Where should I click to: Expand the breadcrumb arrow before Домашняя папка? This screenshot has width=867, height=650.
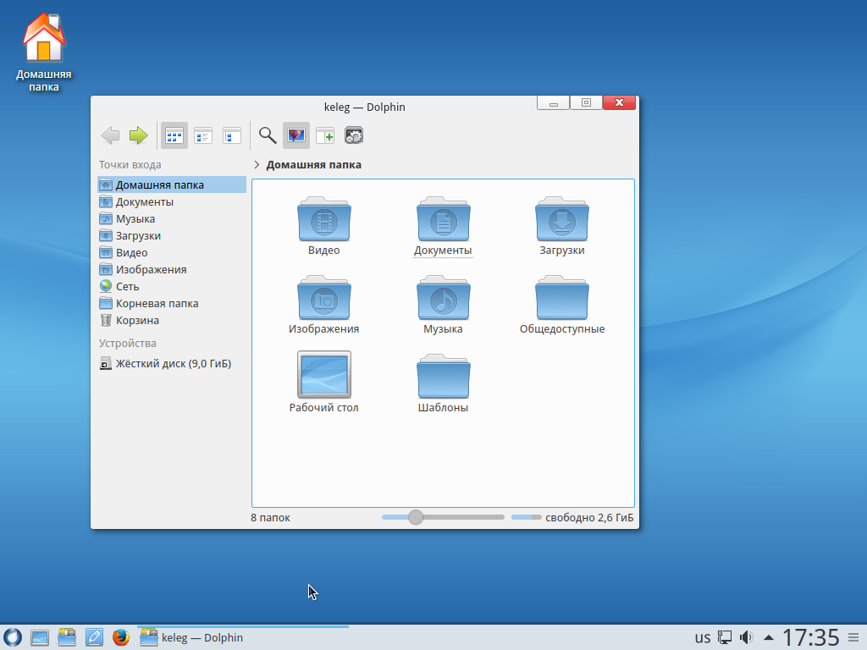click(257, 165)
